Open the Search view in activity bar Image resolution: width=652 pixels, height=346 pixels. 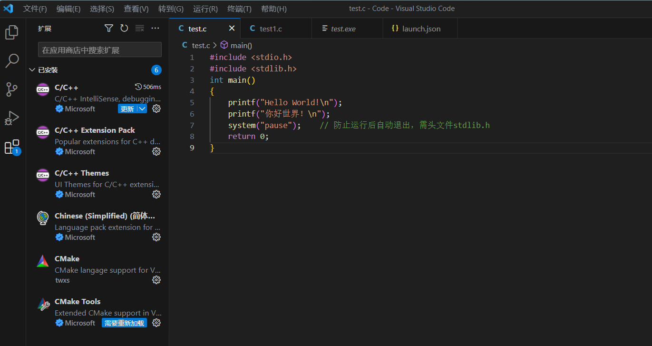[12, 61]
